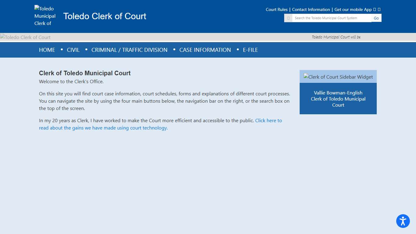The height and width of the screenshot is (234, 416).
Task: Click the Vallie Bowman-English sidebar panel
Action: [x=338, y=99]
